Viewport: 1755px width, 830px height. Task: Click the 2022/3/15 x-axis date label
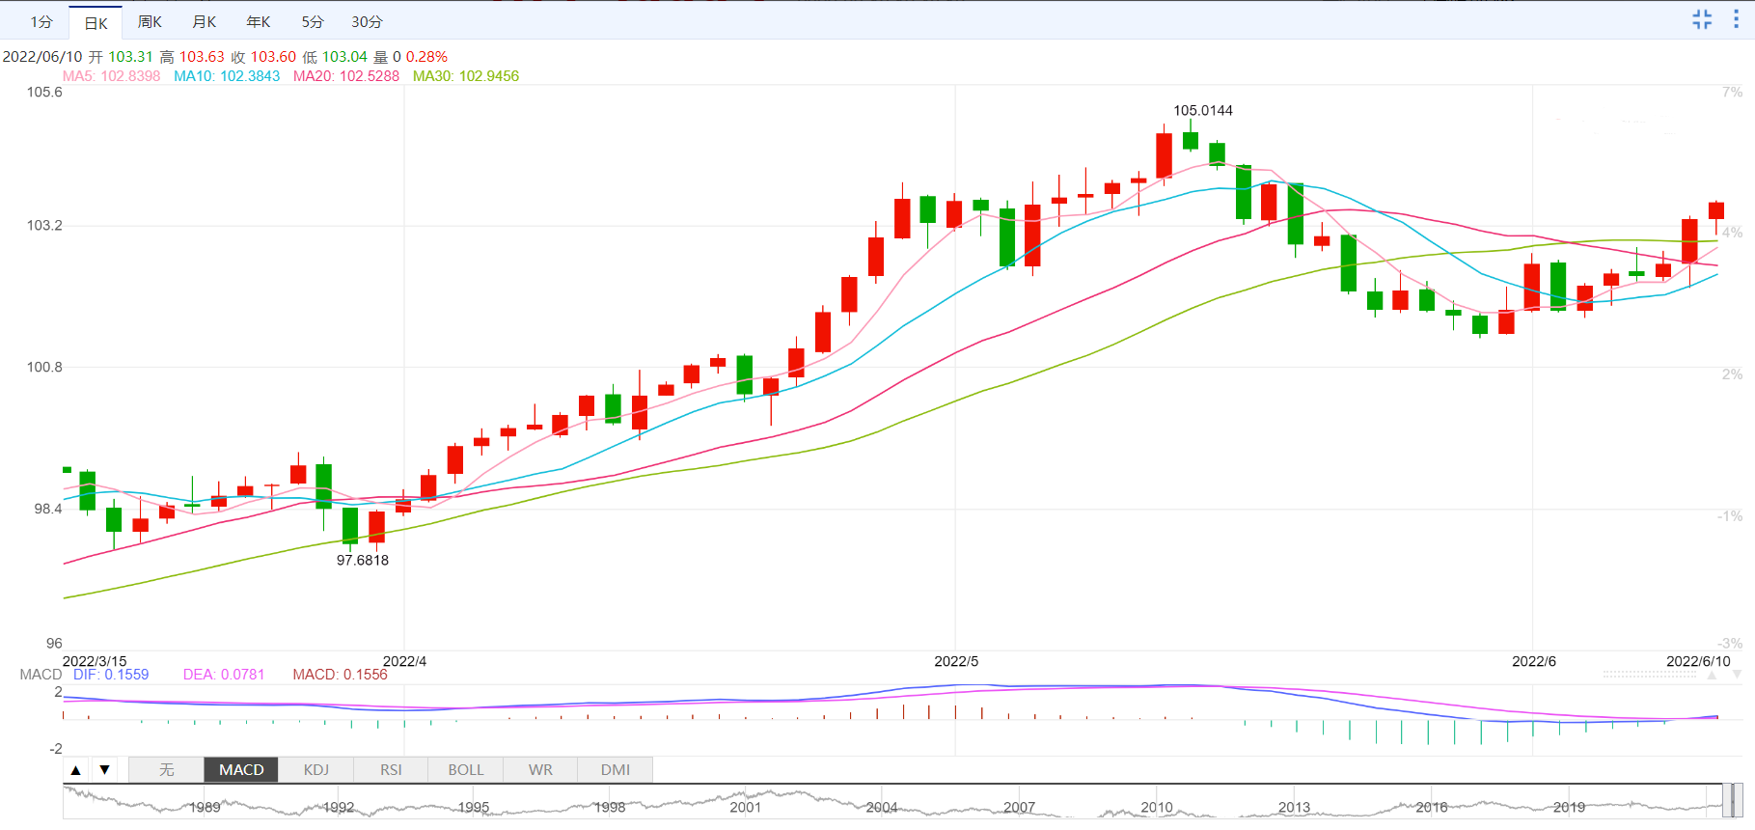click(x=95, y=661)
